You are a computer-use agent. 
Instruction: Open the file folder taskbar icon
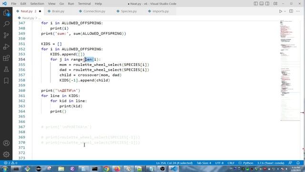61,169
